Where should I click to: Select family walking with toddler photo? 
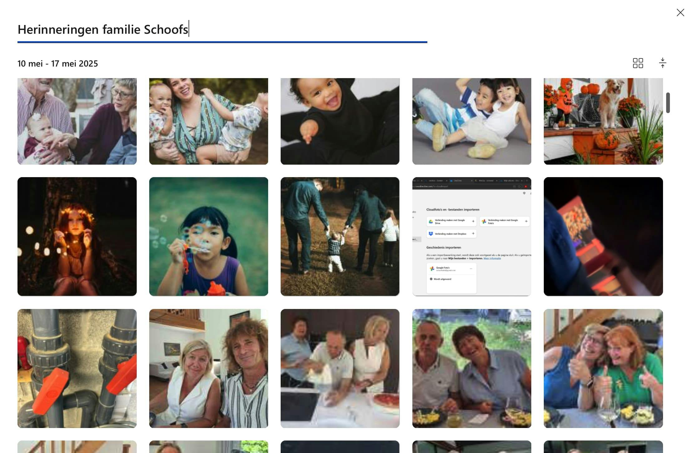340,236
